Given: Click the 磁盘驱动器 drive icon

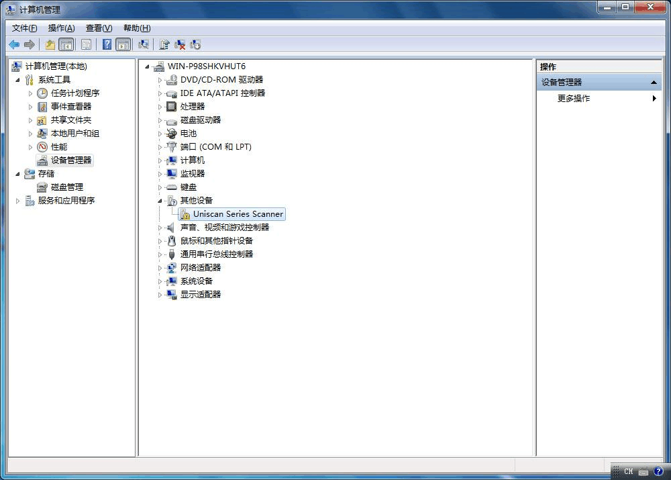Looking at the screenshot, I should [172, 120].
